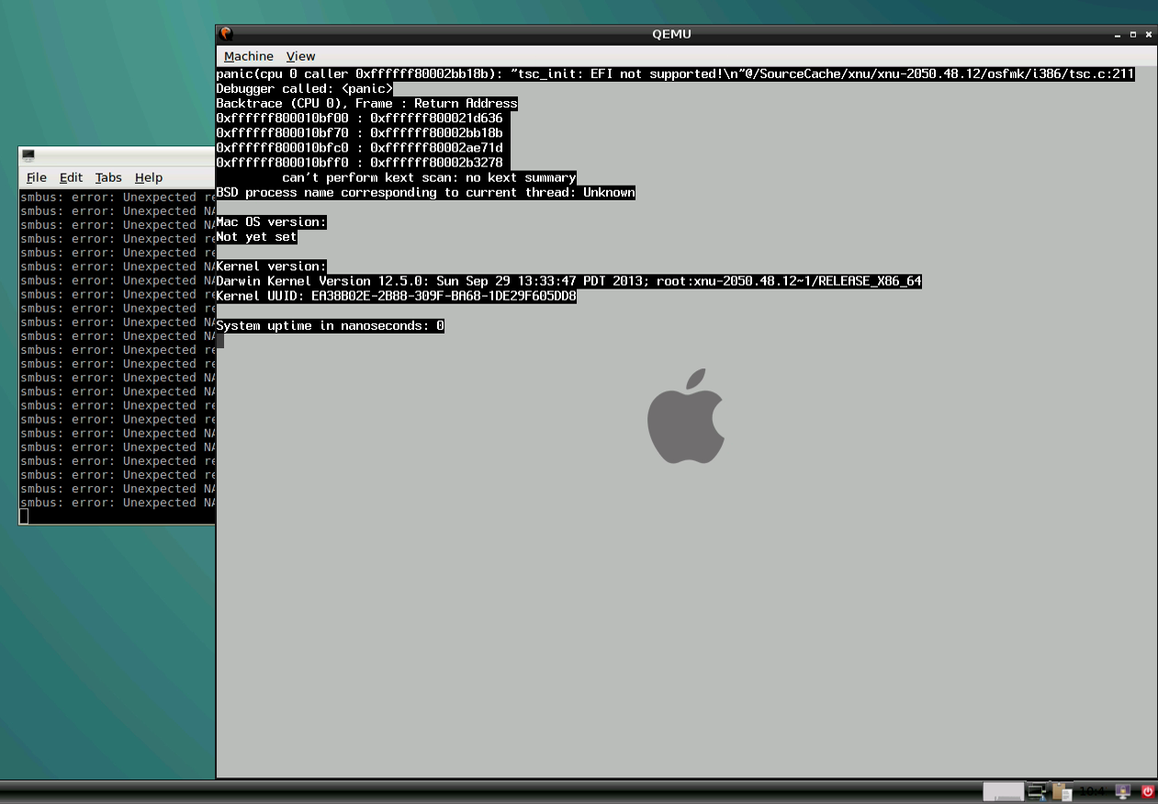Close the QEMU window
Image resolution: width=1158 pixels, height=804 pixels.
(x=1149, y=35)
